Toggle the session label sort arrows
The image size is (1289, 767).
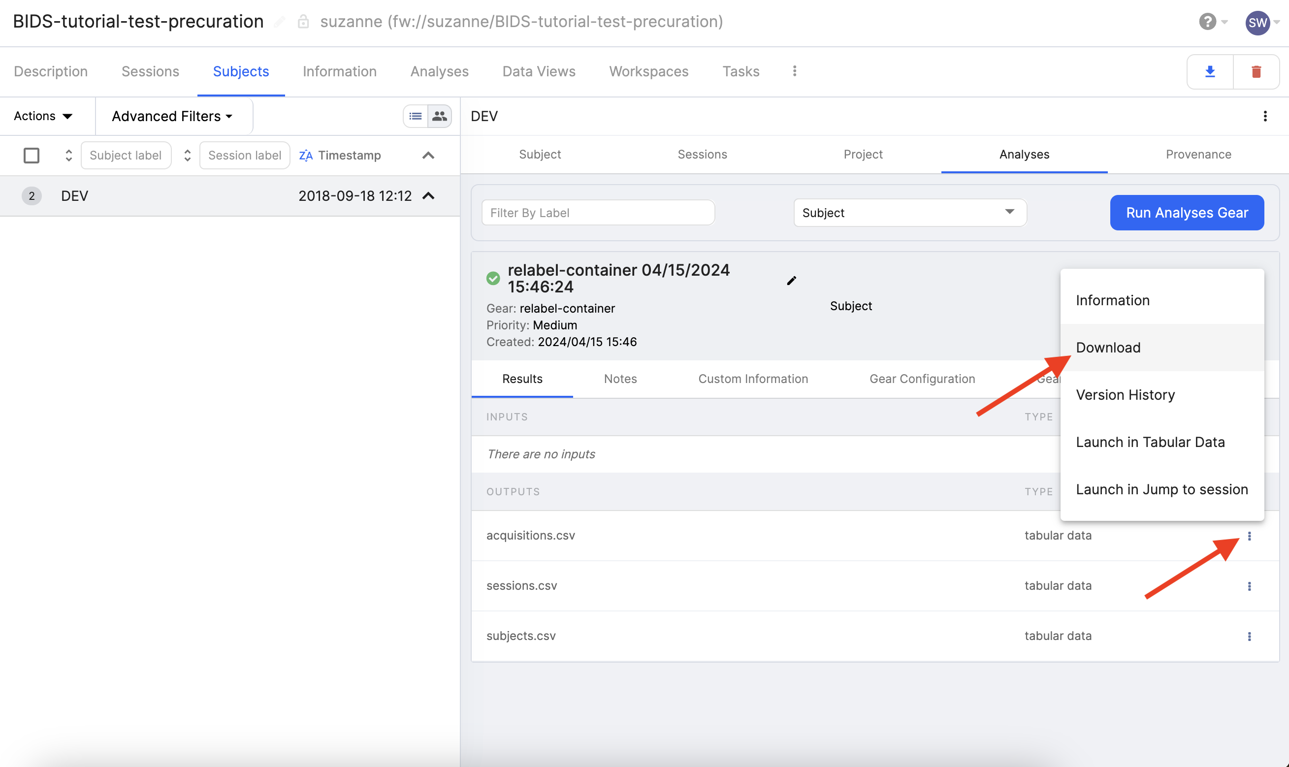click(187, 155)
